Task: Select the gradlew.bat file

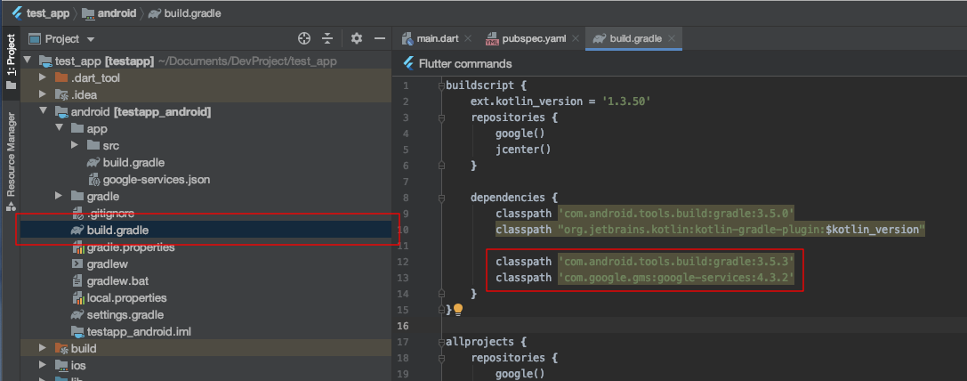Action: pos(117,281)
